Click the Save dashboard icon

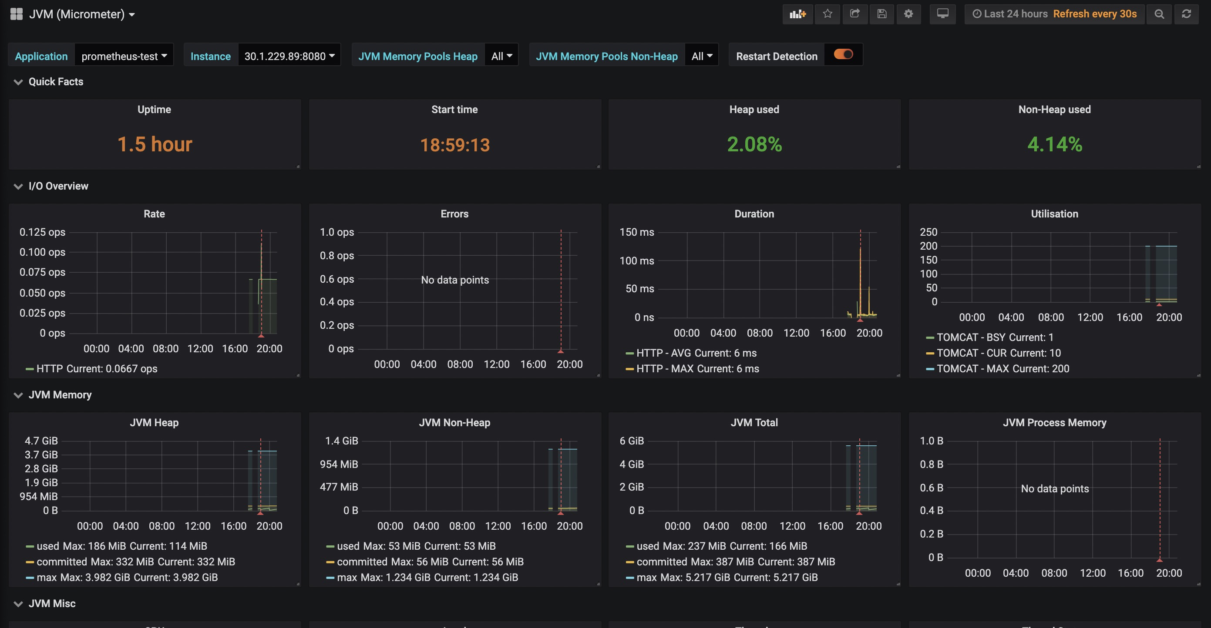click(882, 14)
